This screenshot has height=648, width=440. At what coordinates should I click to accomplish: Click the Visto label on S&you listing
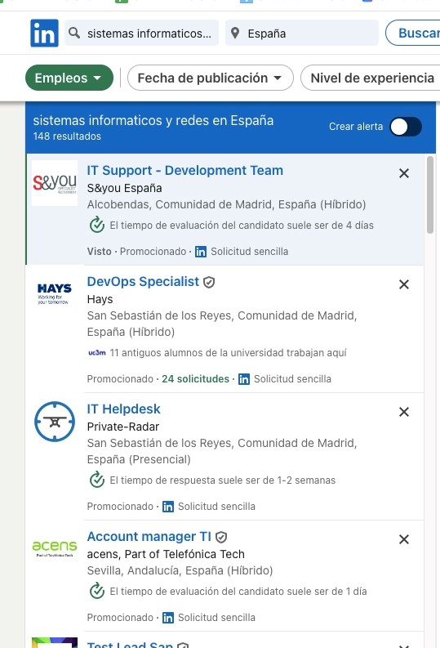99,251
